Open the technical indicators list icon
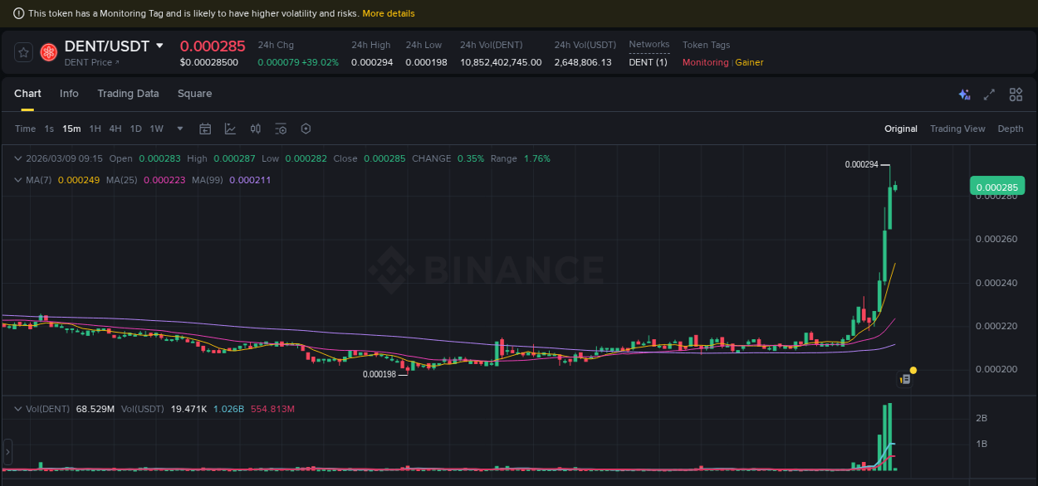The height and width of the screenshot is (486, 1038). pos(280,129)
